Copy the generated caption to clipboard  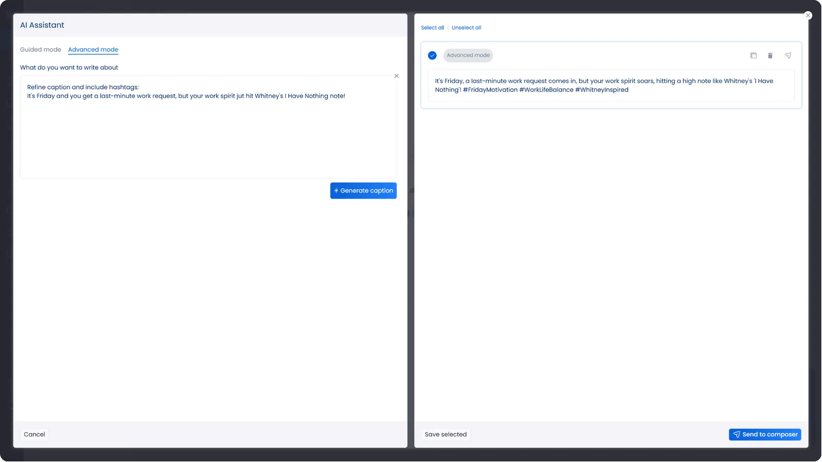coord(753,55)
